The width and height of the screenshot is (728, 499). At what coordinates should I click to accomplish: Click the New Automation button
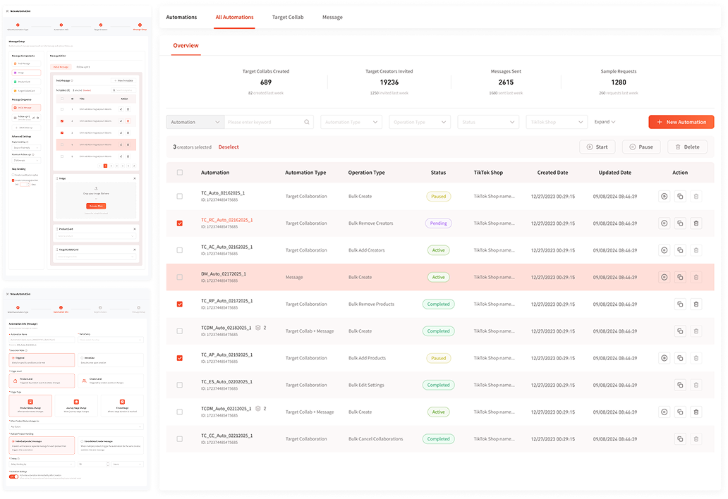click(681, 122)
